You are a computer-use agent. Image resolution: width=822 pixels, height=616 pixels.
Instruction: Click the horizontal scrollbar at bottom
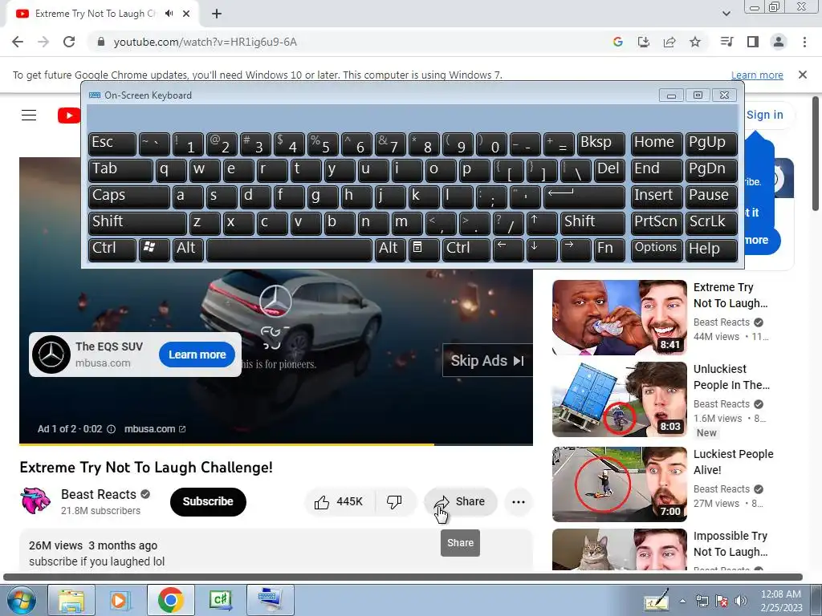click(403, 577)
